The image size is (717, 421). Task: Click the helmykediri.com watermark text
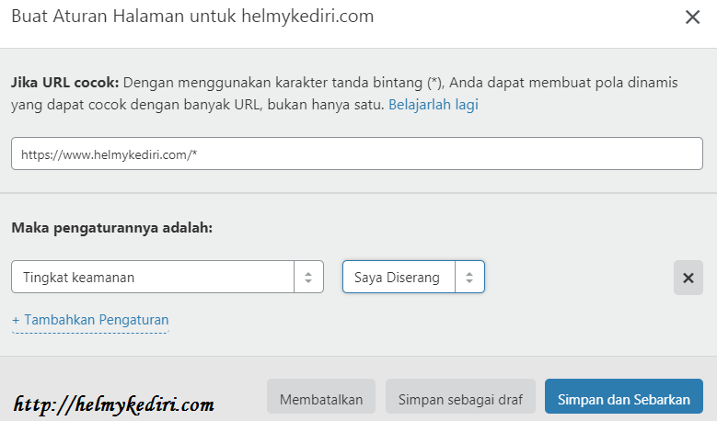[x=114, y=404]
